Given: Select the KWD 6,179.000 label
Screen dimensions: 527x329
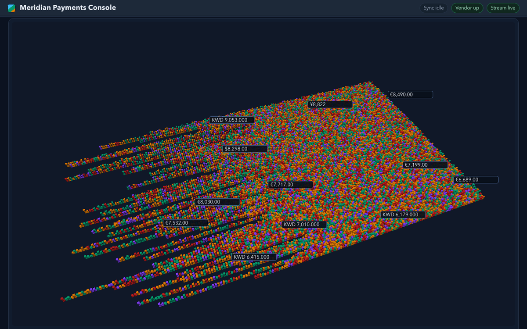Looking at the screenshot, I should (x=403, y=215).
